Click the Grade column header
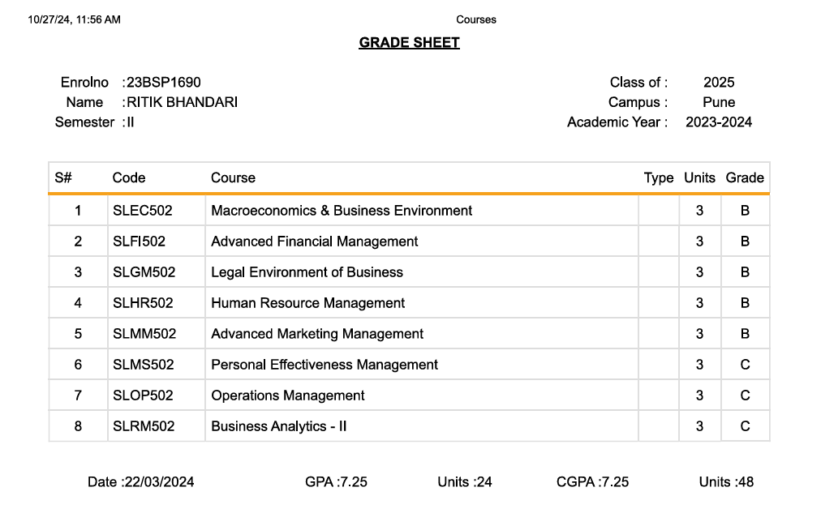This screenshot has height=513, width=821. click(x=745, y=178)
